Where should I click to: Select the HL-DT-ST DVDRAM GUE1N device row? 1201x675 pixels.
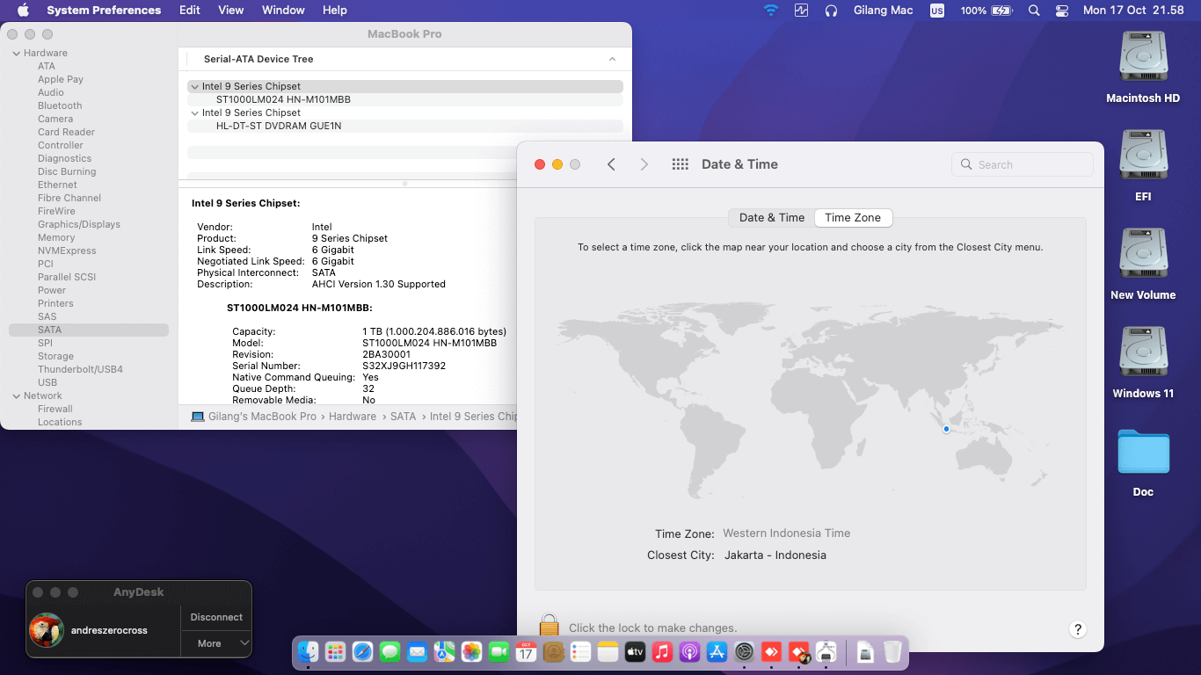tap(405, 126)
